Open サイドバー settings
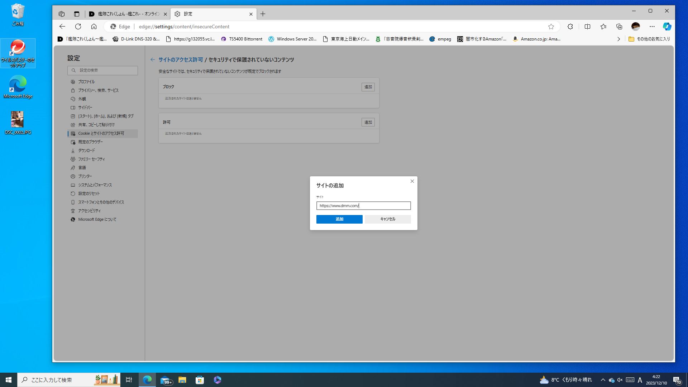This screenshot has width=688, height=387. (x=102, y=107)
